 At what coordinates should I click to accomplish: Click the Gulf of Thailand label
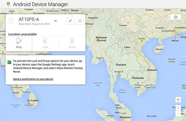[122, 91]
